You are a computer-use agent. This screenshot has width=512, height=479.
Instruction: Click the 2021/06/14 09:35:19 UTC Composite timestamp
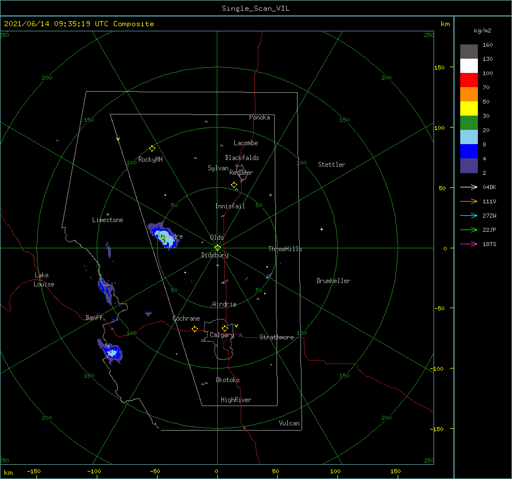click(79, 24)
